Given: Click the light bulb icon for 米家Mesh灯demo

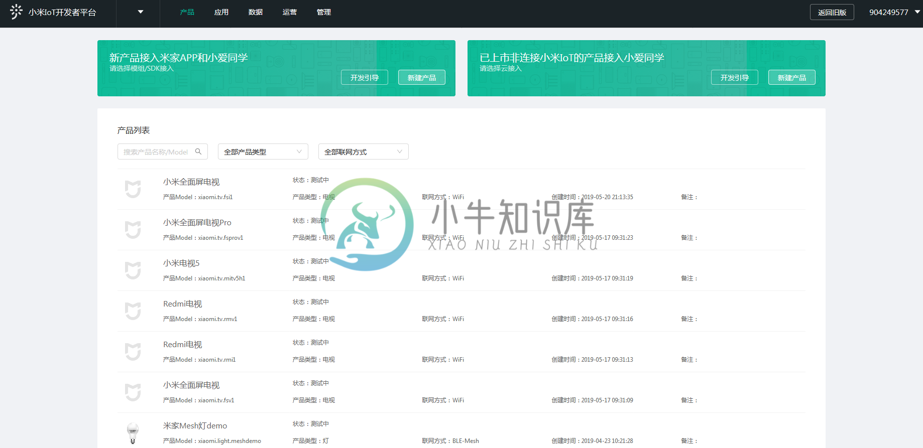Looking at the screenshot, I should pos(133,433).
